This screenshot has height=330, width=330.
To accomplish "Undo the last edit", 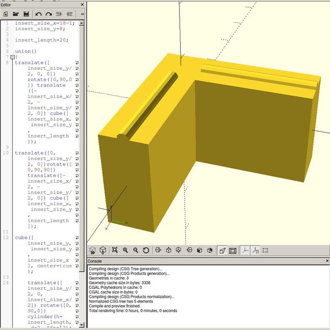I will [38, 14].
